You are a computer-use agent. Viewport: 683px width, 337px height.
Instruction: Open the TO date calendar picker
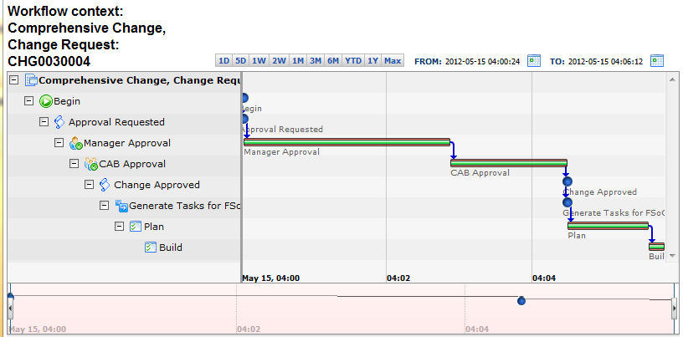pos(657,61)
